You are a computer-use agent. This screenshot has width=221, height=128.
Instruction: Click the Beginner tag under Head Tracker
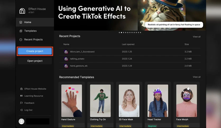[x=152, y=126]
